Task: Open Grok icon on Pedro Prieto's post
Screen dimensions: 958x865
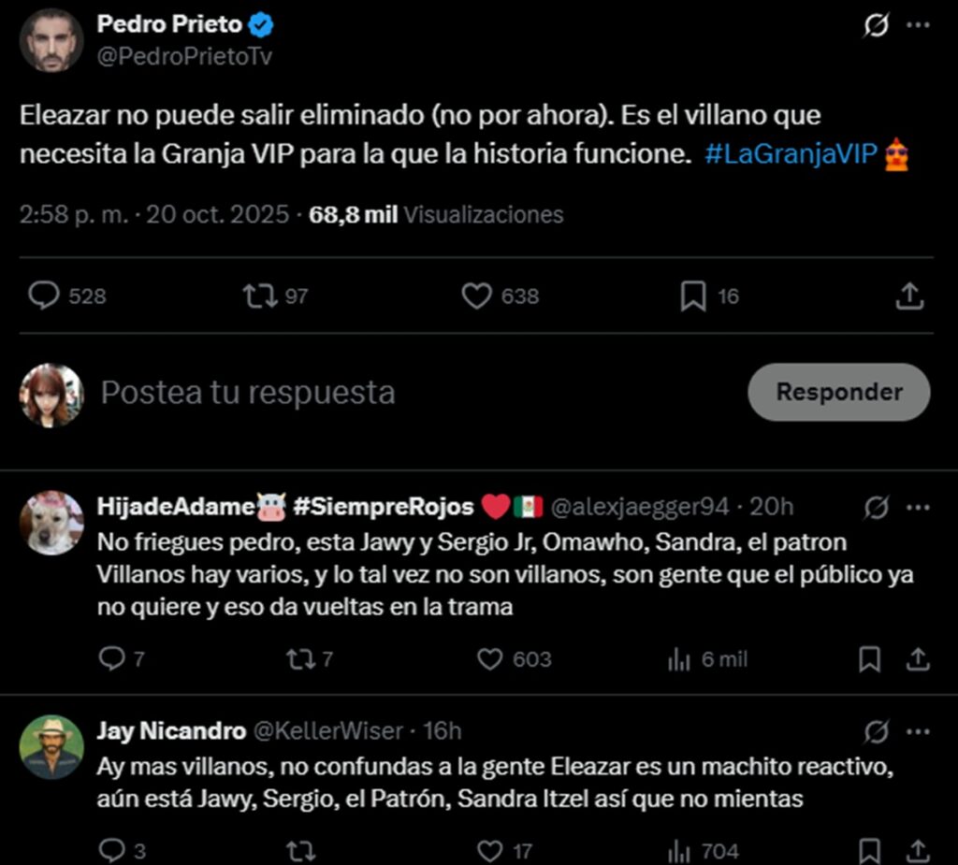Action: pos(876,25)
